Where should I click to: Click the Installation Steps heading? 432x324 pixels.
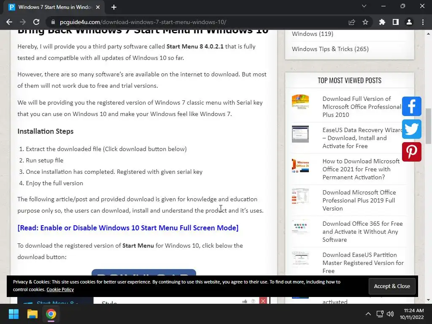46,131
